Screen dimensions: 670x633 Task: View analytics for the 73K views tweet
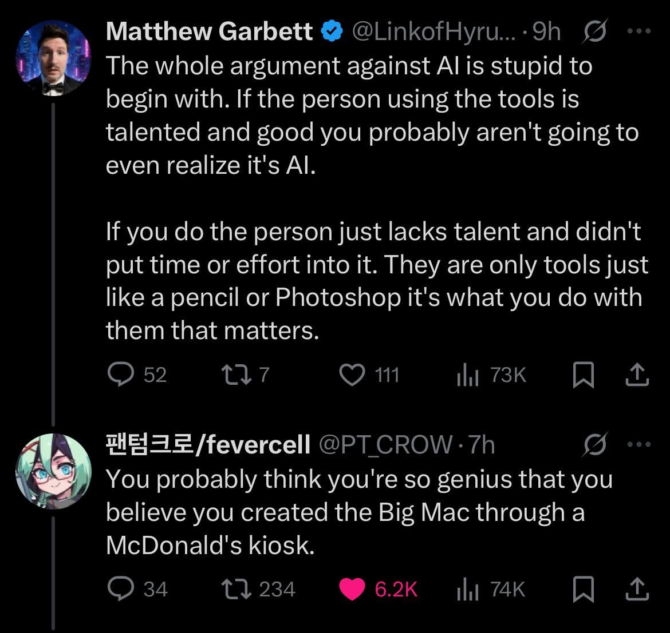467,376
